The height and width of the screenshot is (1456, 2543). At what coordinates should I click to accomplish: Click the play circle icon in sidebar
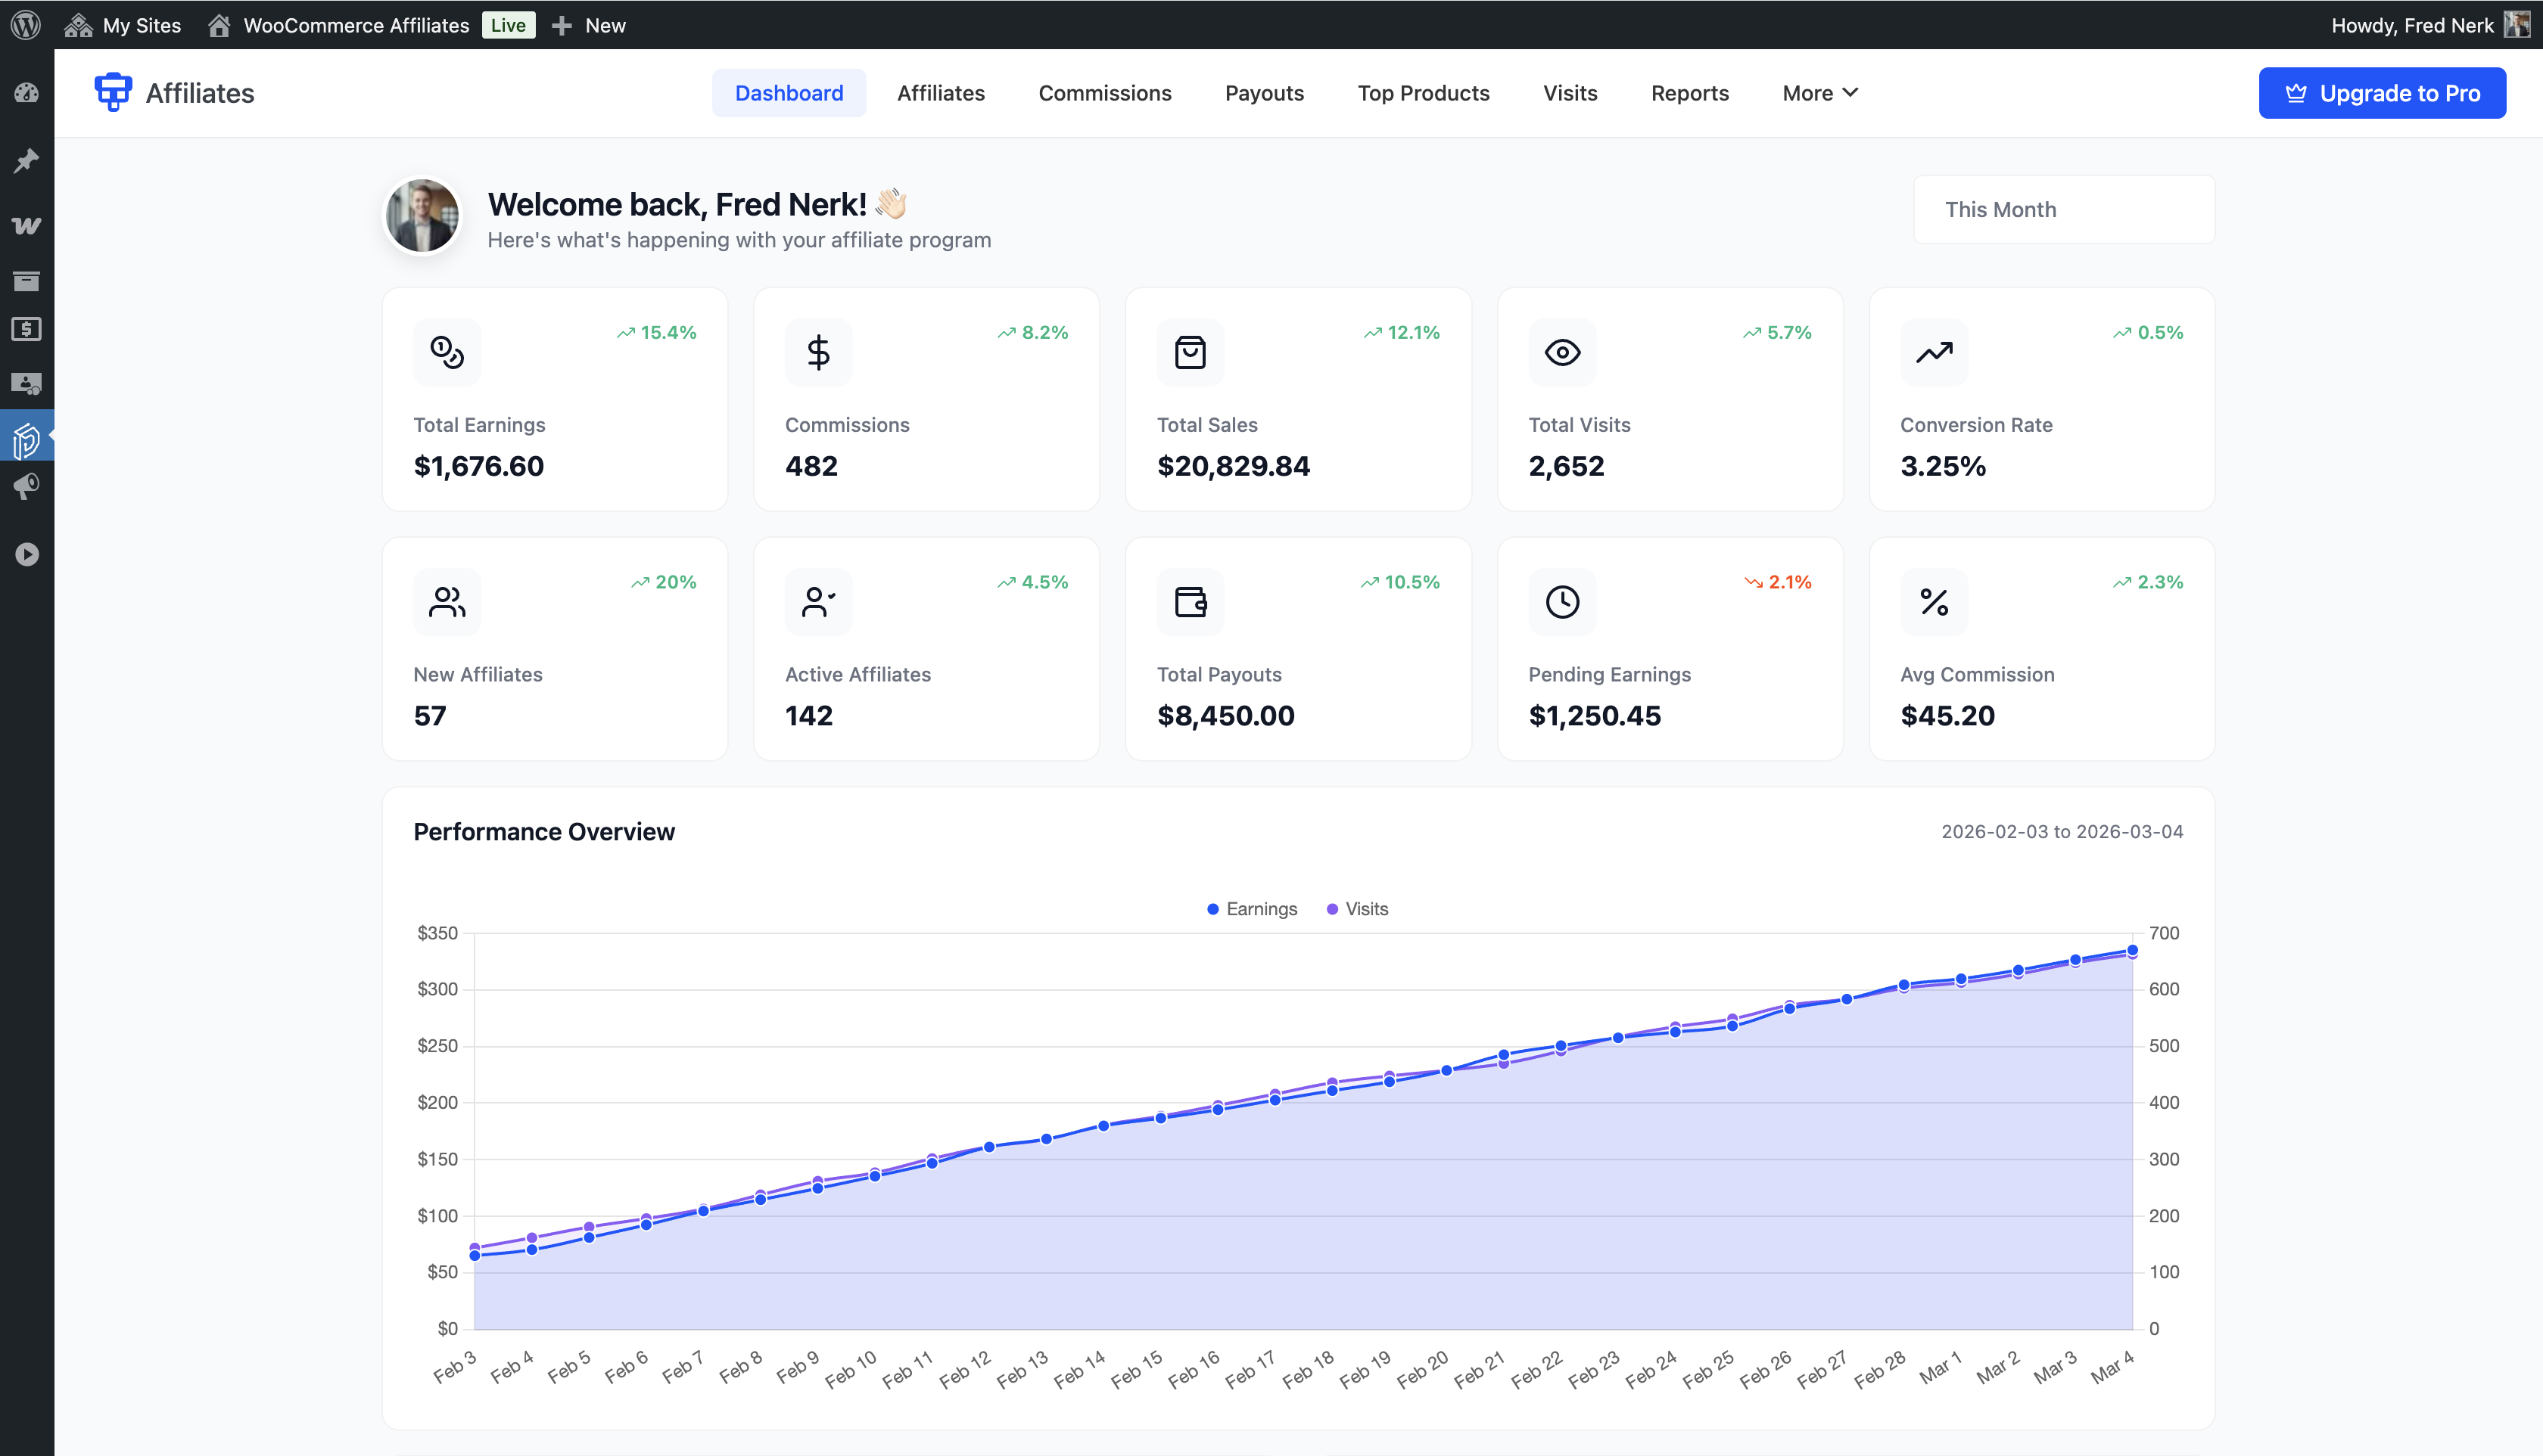tap(26, 554)
